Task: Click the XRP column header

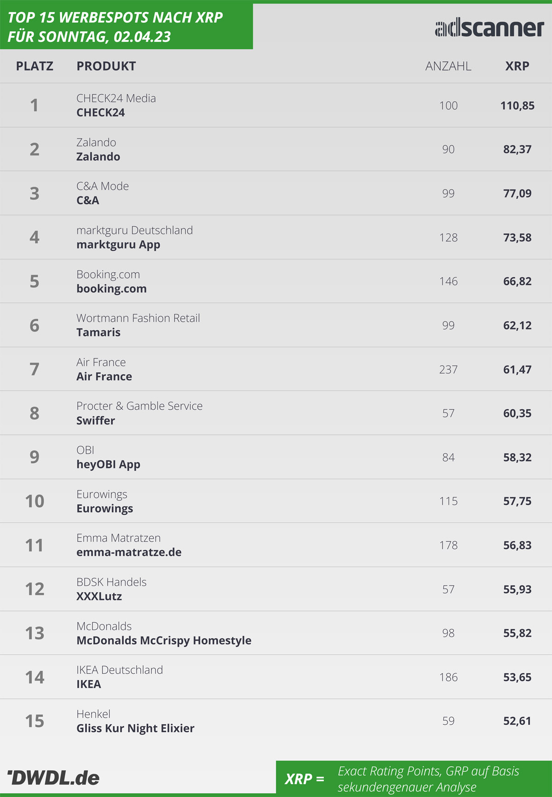Action: 517,66
